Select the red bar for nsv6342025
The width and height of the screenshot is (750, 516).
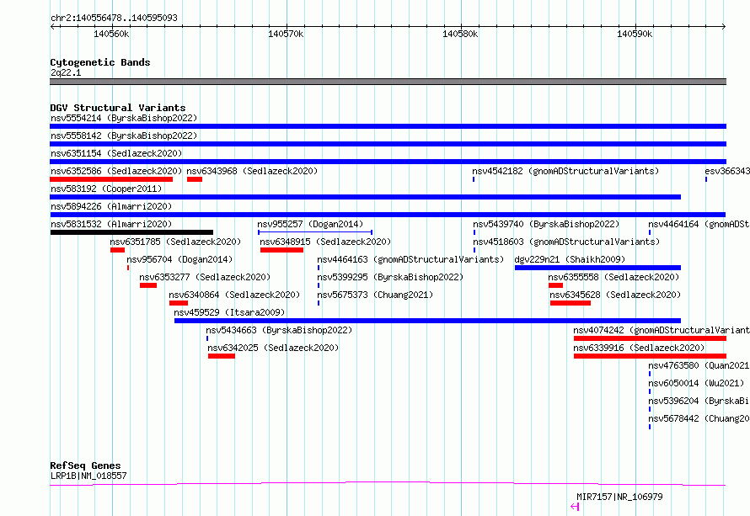(222, 356)
